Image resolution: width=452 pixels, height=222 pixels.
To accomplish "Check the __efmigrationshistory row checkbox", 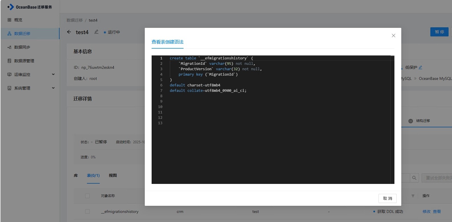I will tap(87, 211).
